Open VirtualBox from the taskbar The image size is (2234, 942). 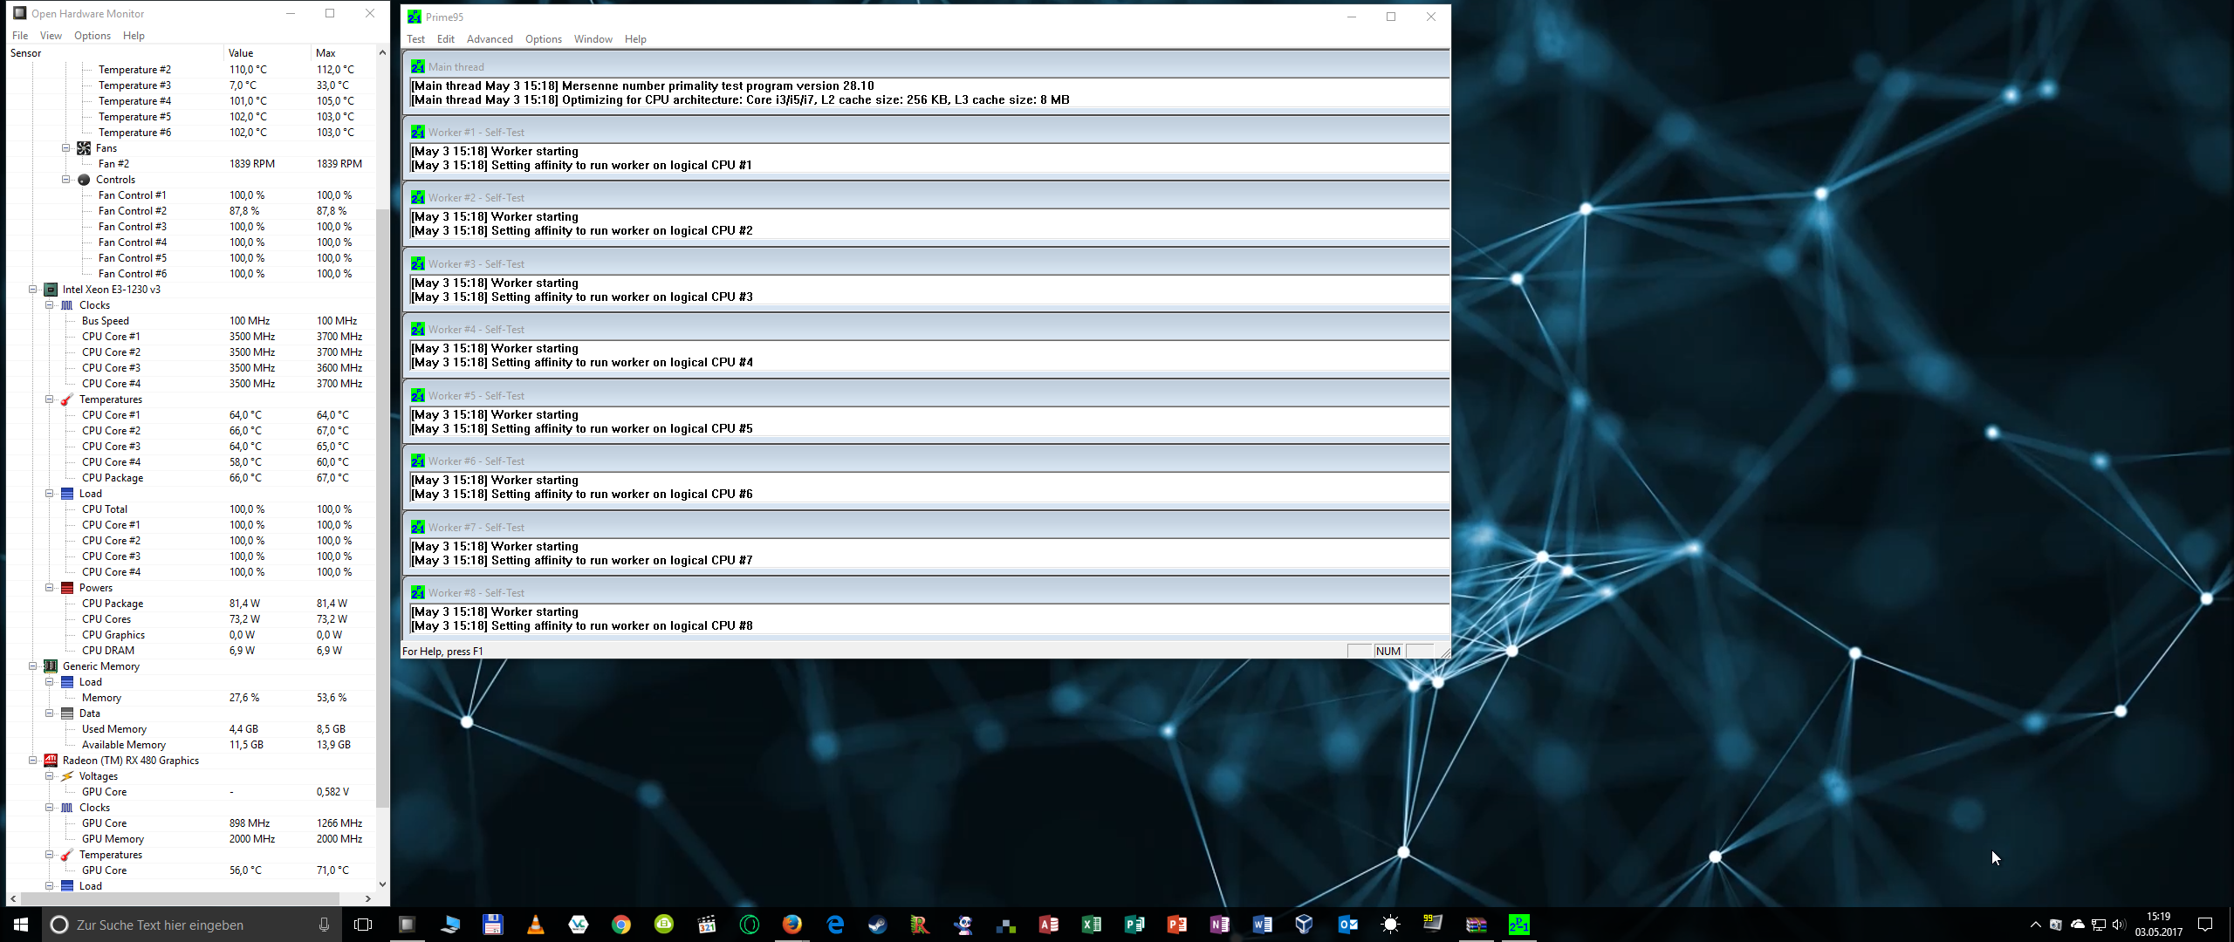pyautogui.click(x=1304, y=925)
